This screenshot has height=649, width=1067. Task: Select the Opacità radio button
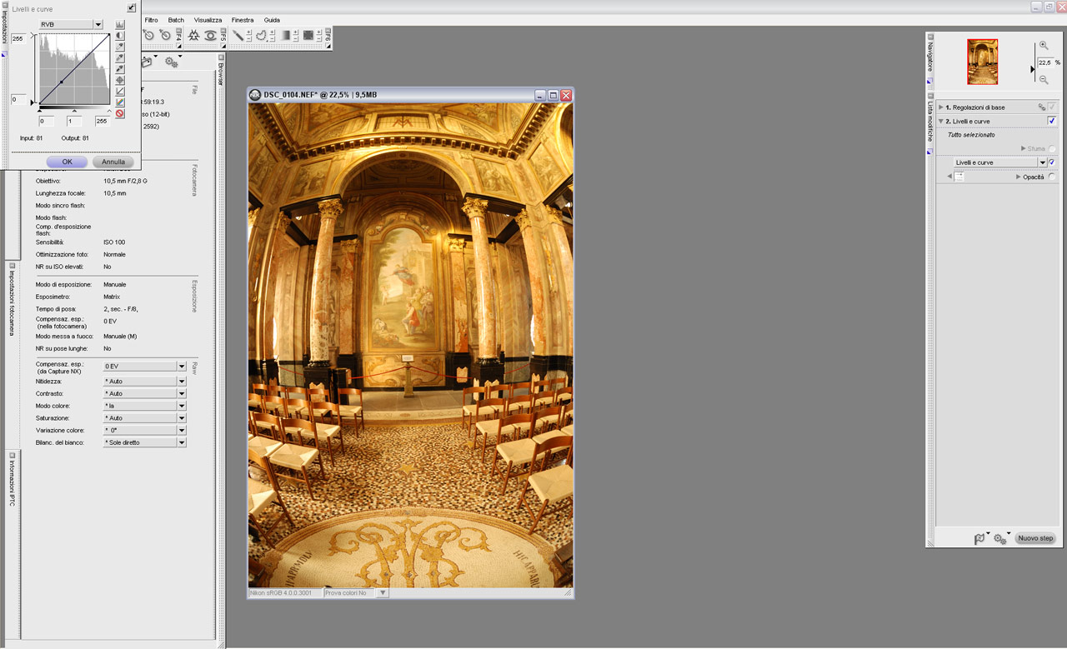click(1052, 177)
